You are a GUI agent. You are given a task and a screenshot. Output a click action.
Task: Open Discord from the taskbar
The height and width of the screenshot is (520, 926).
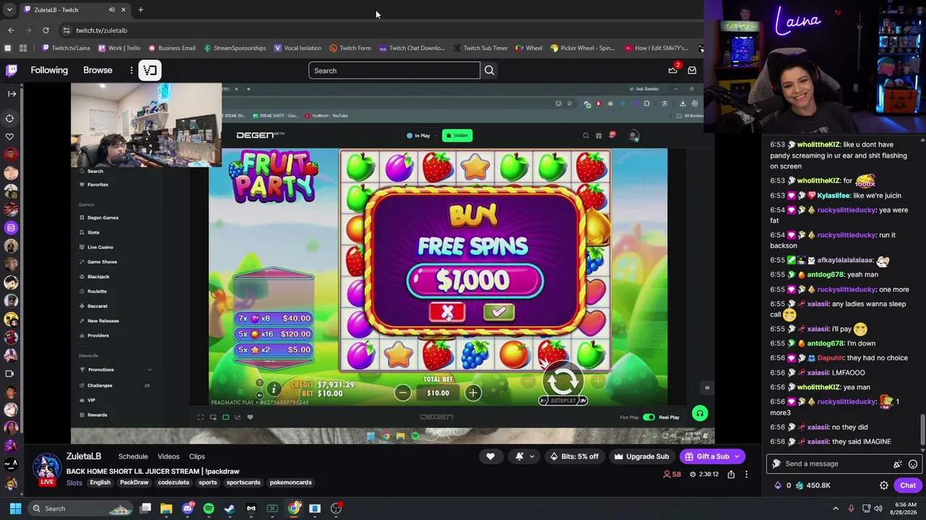tap(188, 508)
